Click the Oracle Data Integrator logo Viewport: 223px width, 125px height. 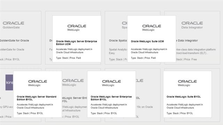[192, 25]
